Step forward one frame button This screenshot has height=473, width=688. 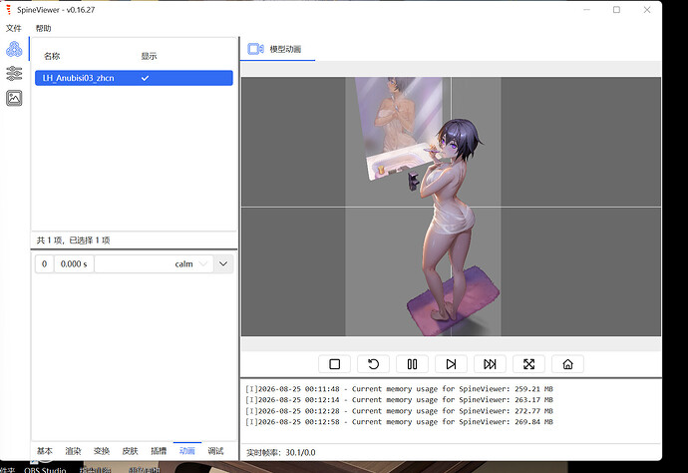[x=451, y=364]
